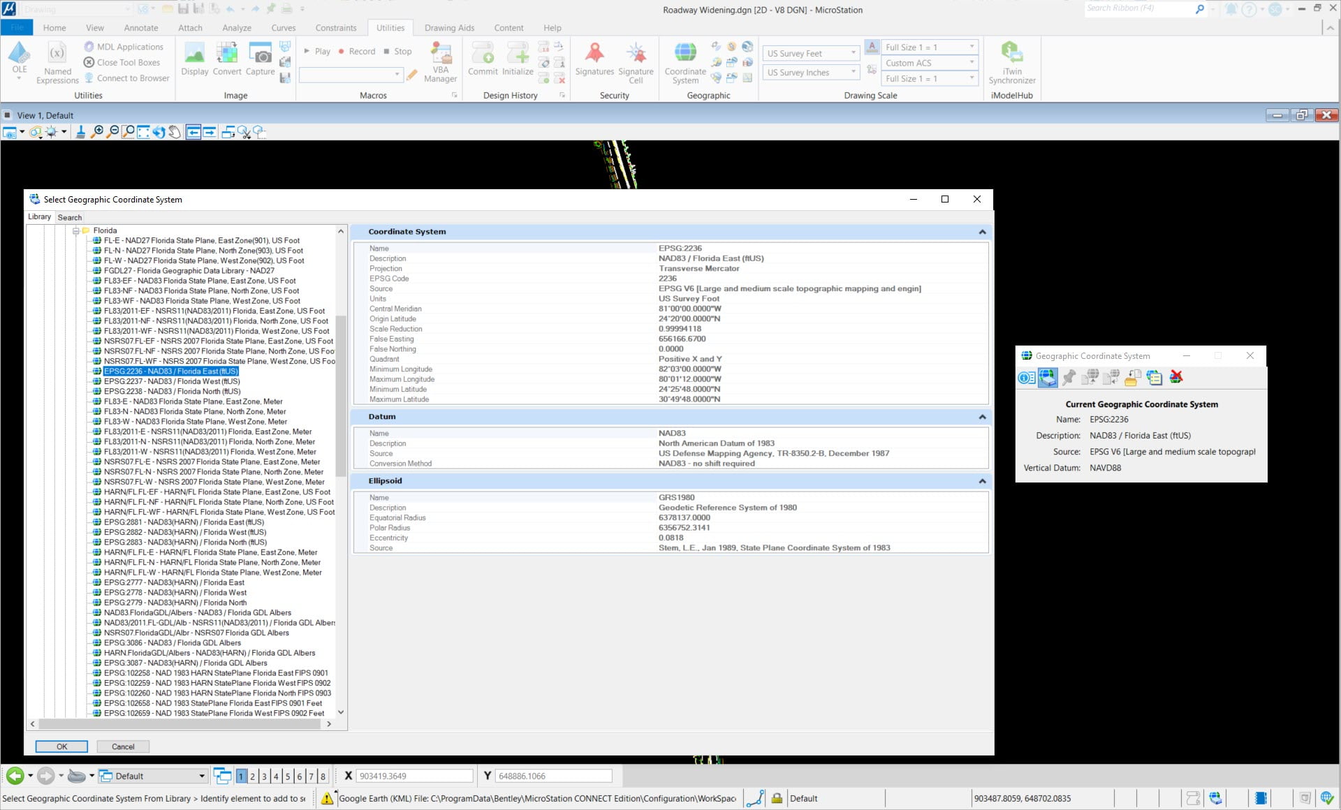Click the Zoom In magnifier icon

98,132
